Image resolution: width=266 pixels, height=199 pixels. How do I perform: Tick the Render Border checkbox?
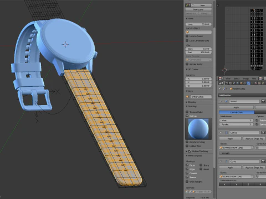(187, 64)
